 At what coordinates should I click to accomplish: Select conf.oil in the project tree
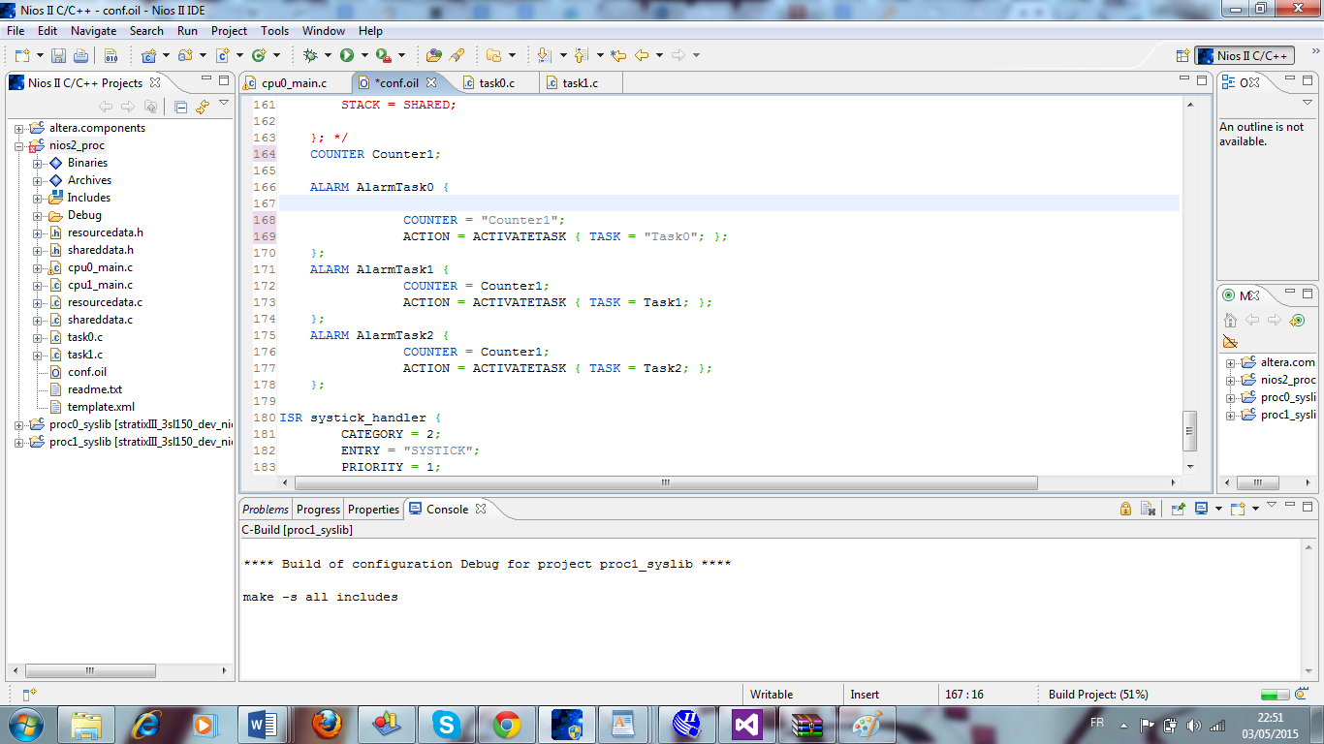(x=87, y=372)
